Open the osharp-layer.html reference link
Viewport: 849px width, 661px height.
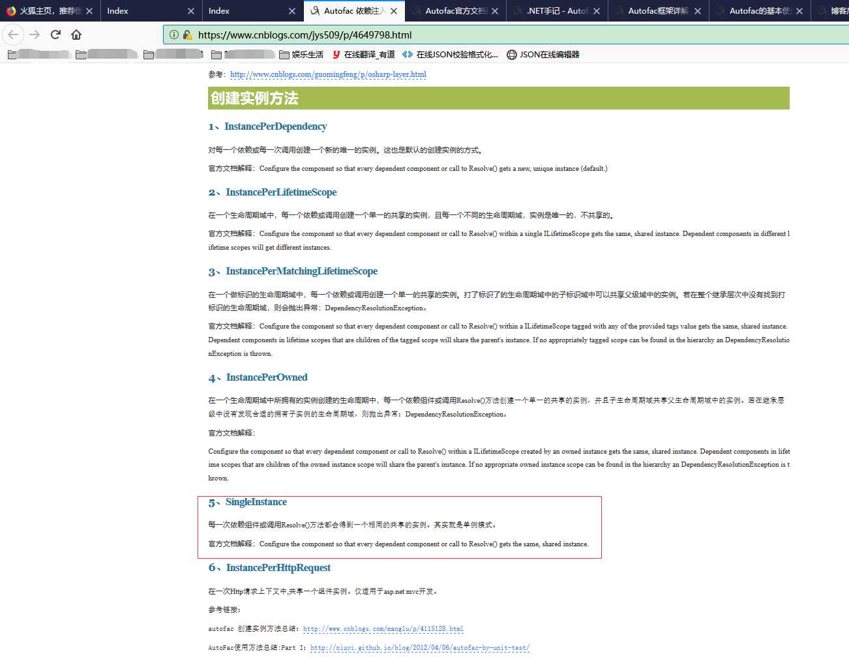click(x=328, y=74)
